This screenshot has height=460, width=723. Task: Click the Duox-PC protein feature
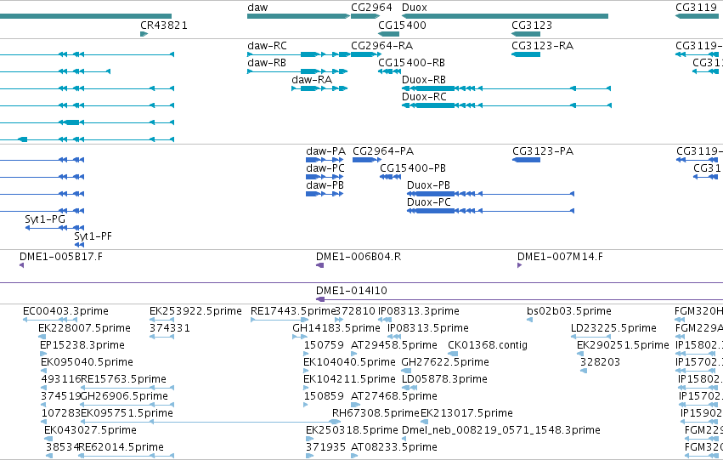[490, 211]
